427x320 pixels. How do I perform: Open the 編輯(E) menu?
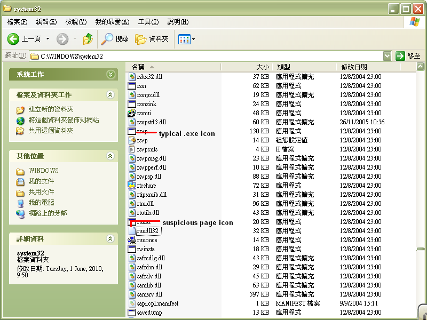point(46,22)
